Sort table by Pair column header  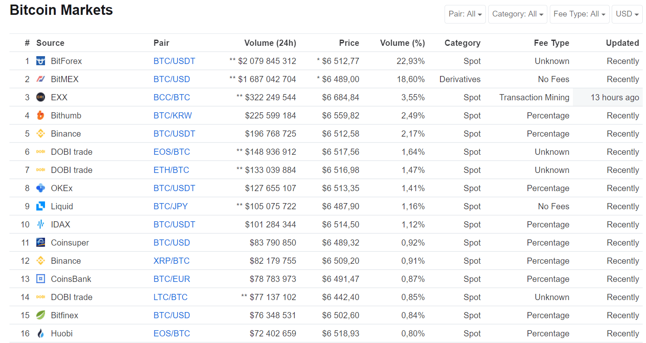coord(161,43)
